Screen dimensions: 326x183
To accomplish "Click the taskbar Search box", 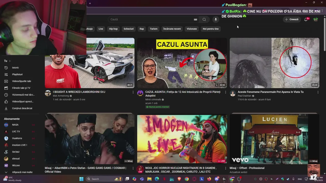I will (x=104, y=179).
